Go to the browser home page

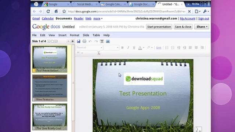coord(56,11)
